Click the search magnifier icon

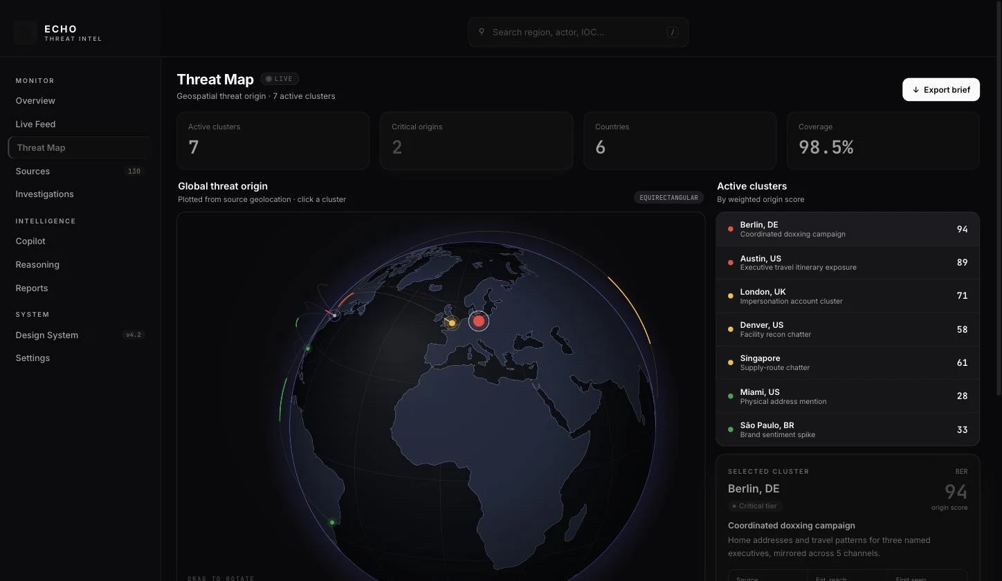click(x=482, y=32)
